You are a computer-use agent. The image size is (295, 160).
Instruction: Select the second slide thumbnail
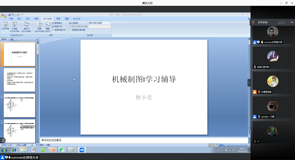click(20, 80)
